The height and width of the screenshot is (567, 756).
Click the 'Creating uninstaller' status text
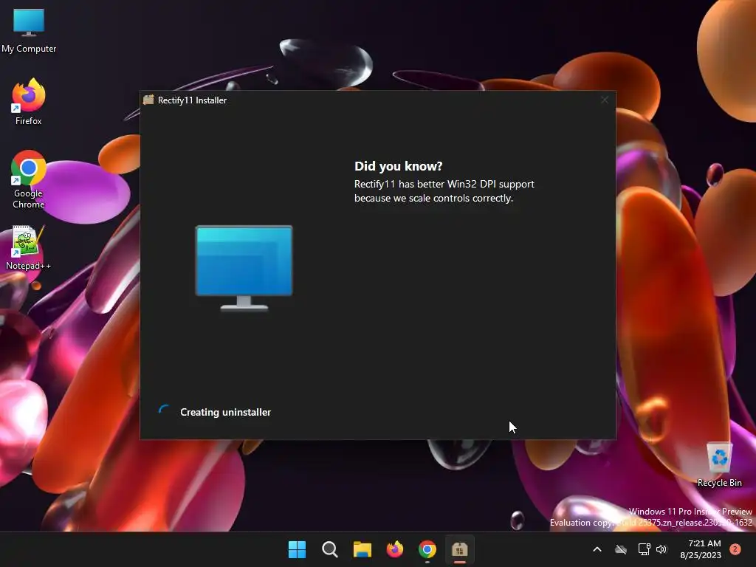225,412
